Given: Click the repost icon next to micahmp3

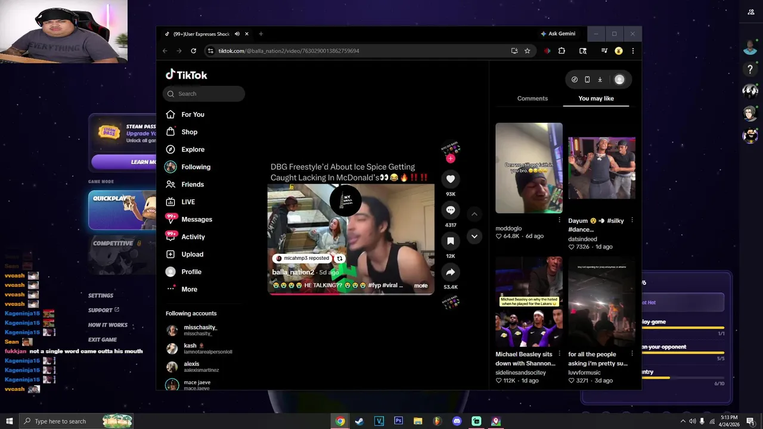Looking at the screenshot, I should pyautogui.click(x=340, y=259).
